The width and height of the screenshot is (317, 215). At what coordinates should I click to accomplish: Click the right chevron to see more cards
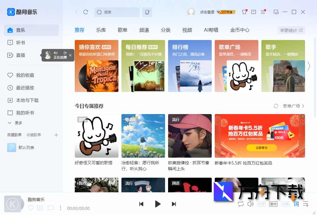(309, 66)
